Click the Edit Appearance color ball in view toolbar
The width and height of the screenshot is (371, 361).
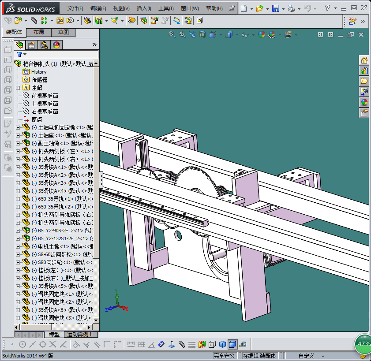click(x=262, y=34)
